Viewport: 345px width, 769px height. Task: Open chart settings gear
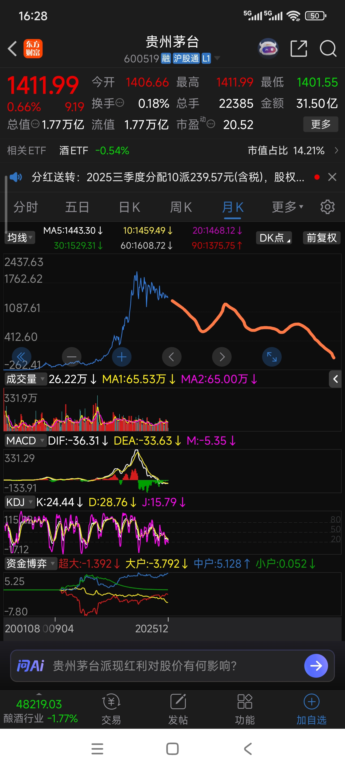(327, 207)
